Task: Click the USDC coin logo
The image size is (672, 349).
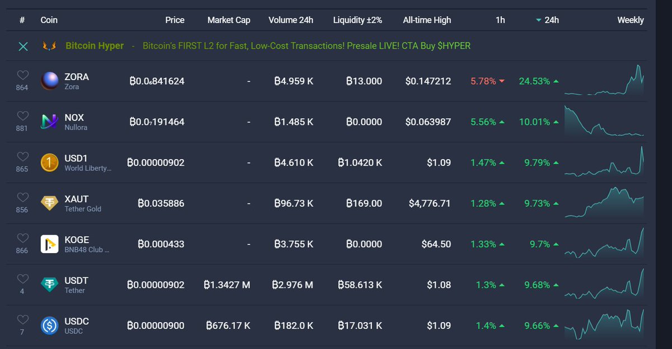Action: pos(50,325)
